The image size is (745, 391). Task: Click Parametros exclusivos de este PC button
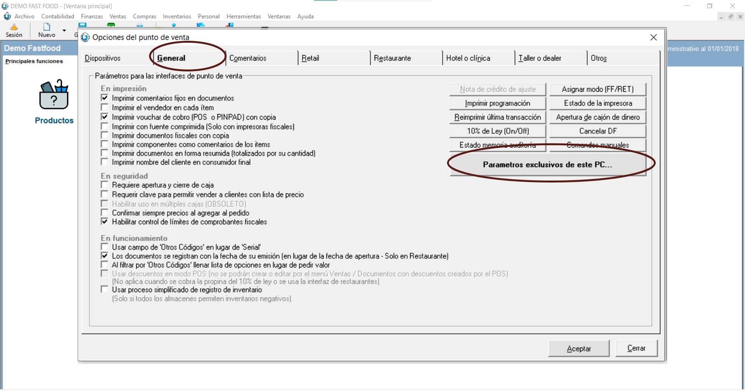click(547, 165)
